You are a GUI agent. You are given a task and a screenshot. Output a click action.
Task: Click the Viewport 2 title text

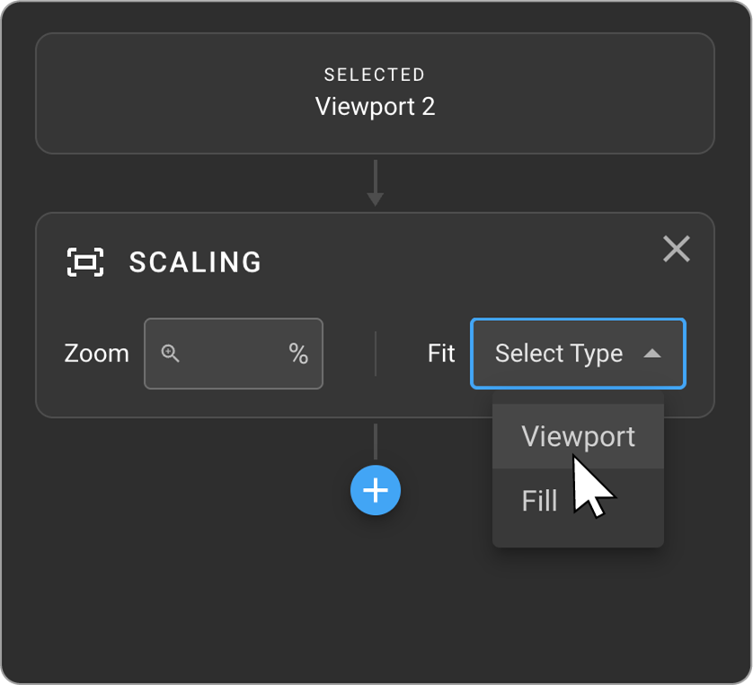[375, 107]
